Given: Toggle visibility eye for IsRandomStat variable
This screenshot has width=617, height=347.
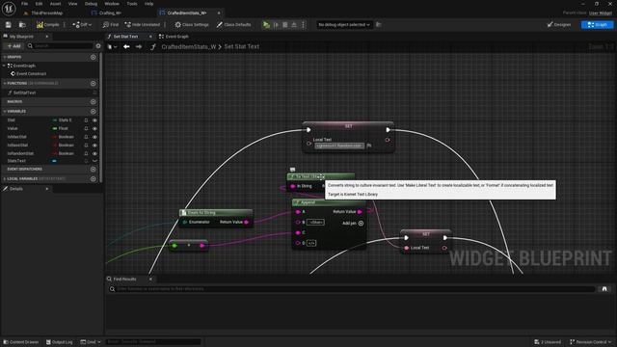Looking at the screenshot, I should (94, 153).
